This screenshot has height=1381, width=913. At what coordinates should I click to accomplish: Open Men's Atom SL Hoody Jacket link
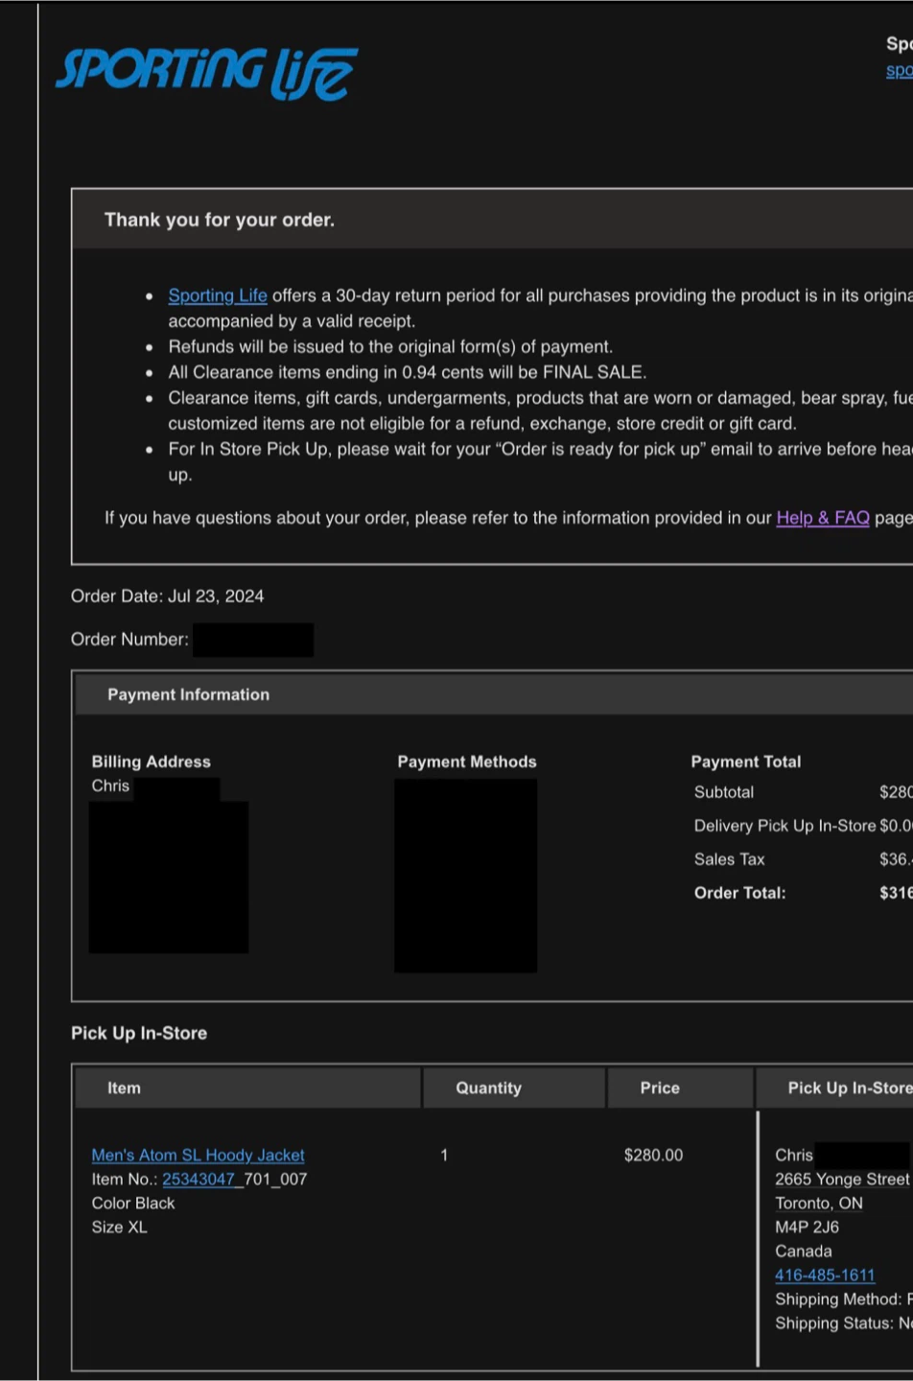pos(198,1156)
